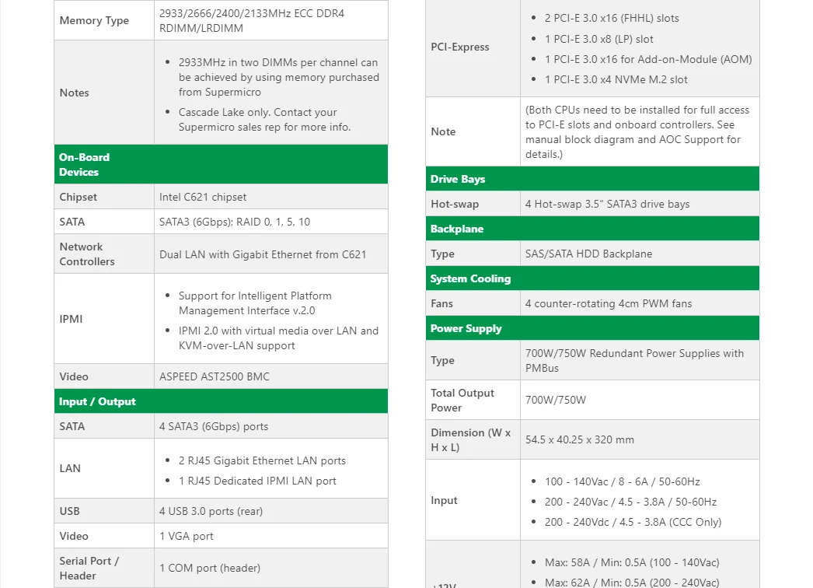This screenshot has width=813, height=588.
Task: Click the 'Notes' label in memory section
Action: (74, 93)
